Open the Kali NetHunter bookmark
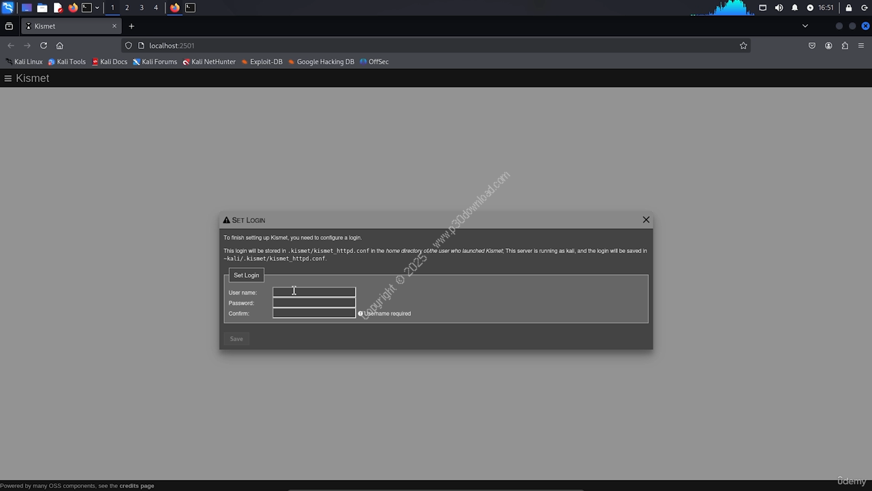 [209, 61]
